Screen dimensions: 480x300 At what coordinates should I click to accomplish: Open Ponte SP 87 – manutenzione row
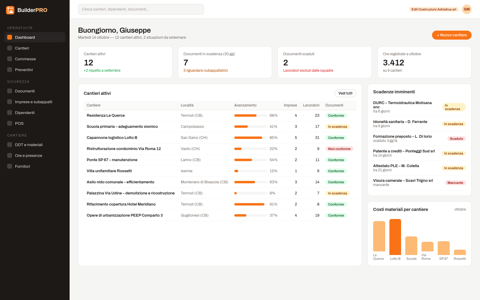pos(220,160)
